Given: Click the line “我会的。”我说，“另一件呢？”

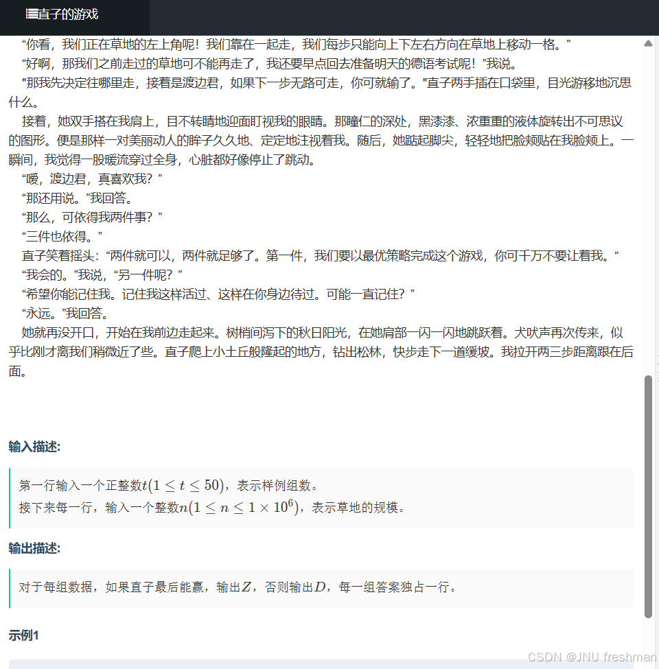Looking at the screenshot, I should click(x=102, y=274).
